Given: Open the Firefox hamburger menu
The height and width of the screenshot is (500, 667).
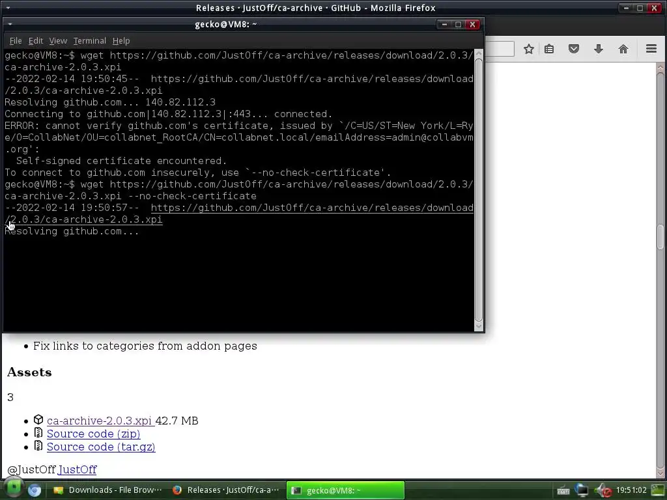Looking at the screenshot, I should pyautogui.click(x=651, y=49).
